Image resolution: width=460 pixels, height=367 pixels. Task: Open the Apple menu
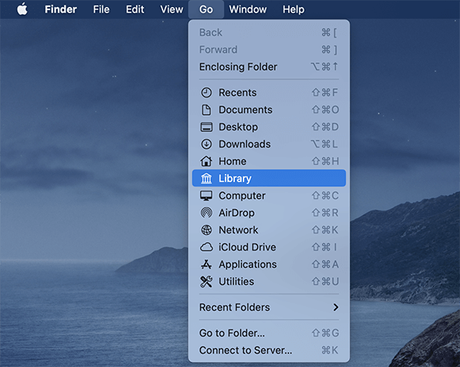tap(23, 9)
